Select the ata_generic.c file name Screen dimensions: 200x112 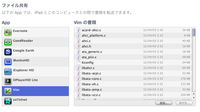[92, 52]
